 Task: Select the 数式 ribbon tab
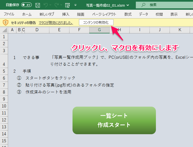[128, 14]
